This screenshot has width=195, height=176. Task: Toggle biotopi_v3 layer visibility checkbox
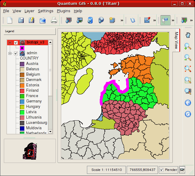[x=16, y=43]
